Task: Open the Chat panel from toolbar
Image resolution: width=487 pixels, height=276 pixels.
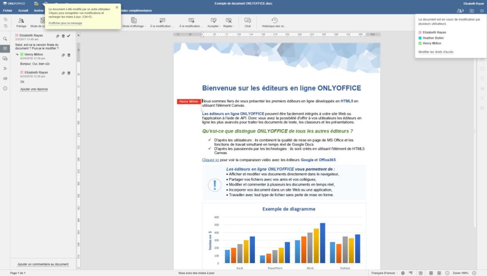Action: pos(247,23)
